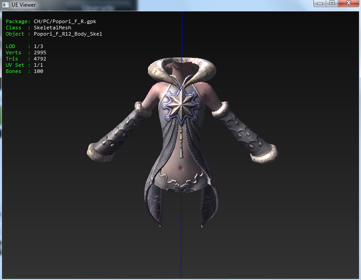Click the Verts count 2995

40,53
